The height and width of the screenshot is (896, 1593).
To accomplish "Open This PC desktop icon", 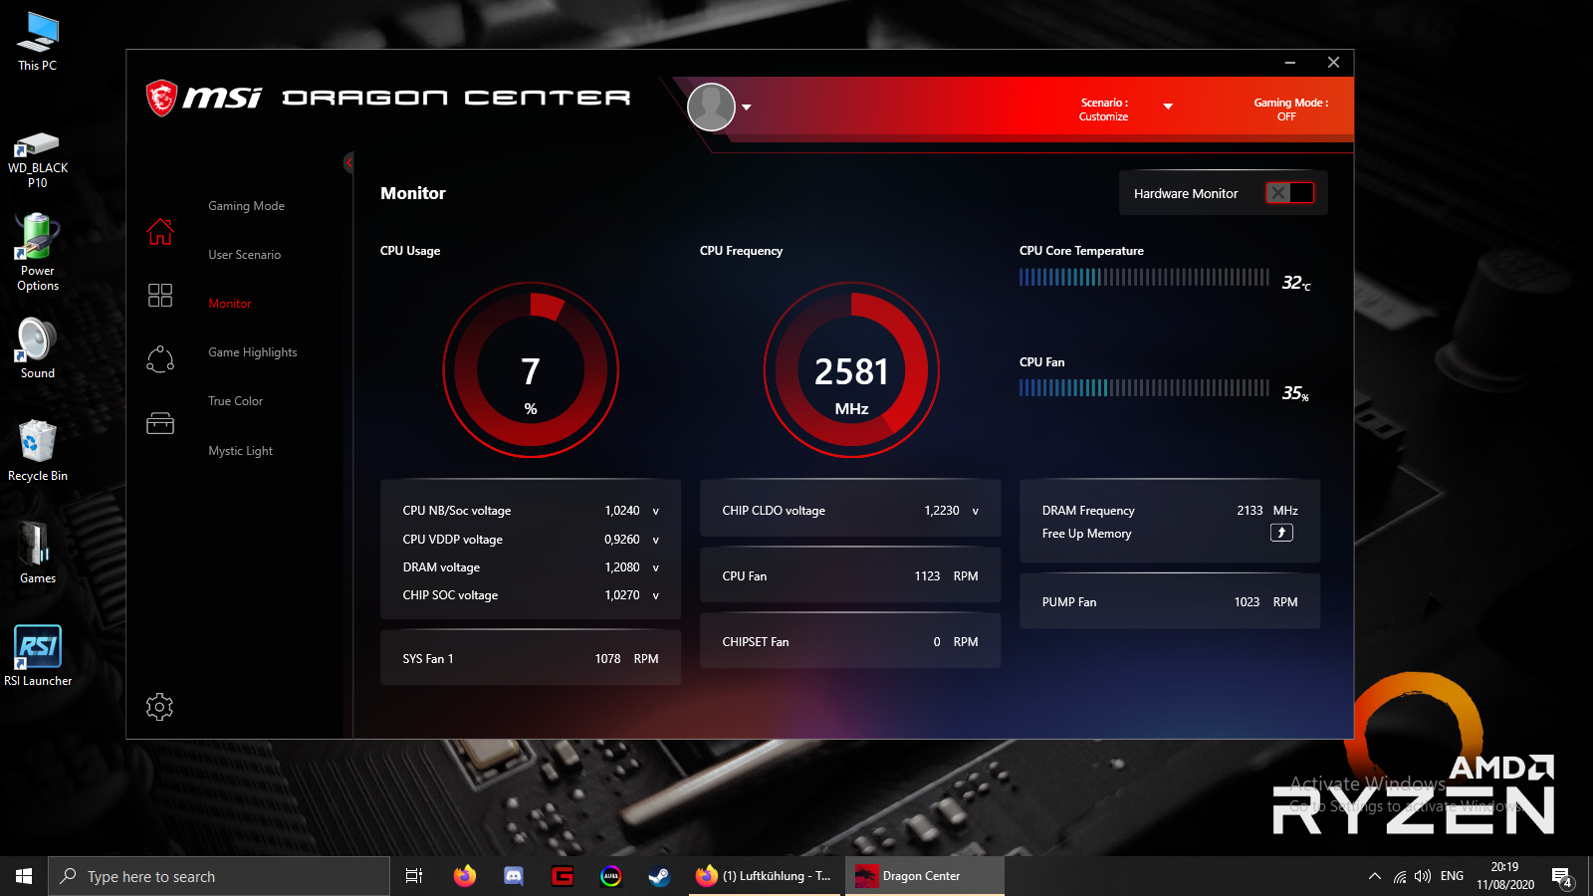I will pyautogui.click(x=38, y=42).
